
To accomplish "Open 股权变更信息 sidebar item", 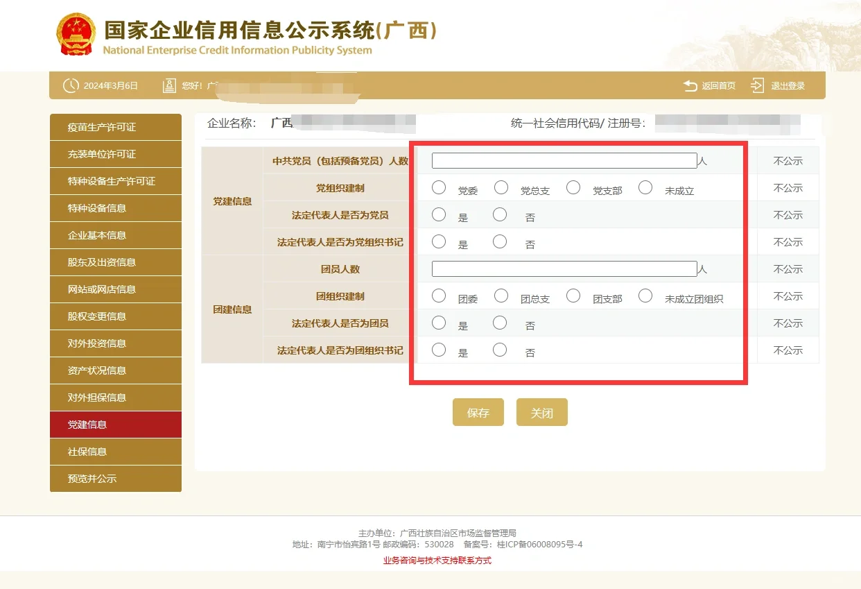I will click(x=116, y=316).
